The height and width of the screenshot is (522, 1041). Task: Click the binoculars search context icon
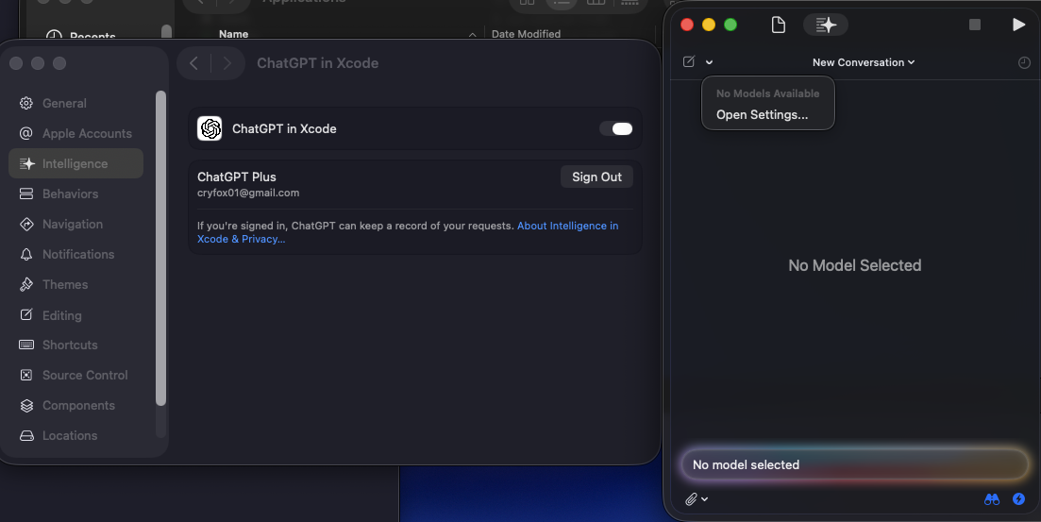point(992,498)
